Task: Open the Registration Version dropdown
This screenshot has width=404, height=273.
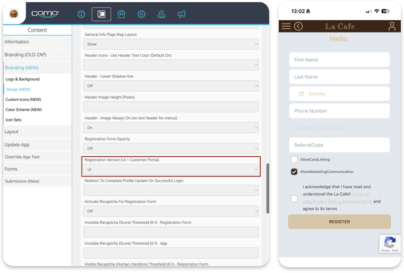Action: (171, 170)
